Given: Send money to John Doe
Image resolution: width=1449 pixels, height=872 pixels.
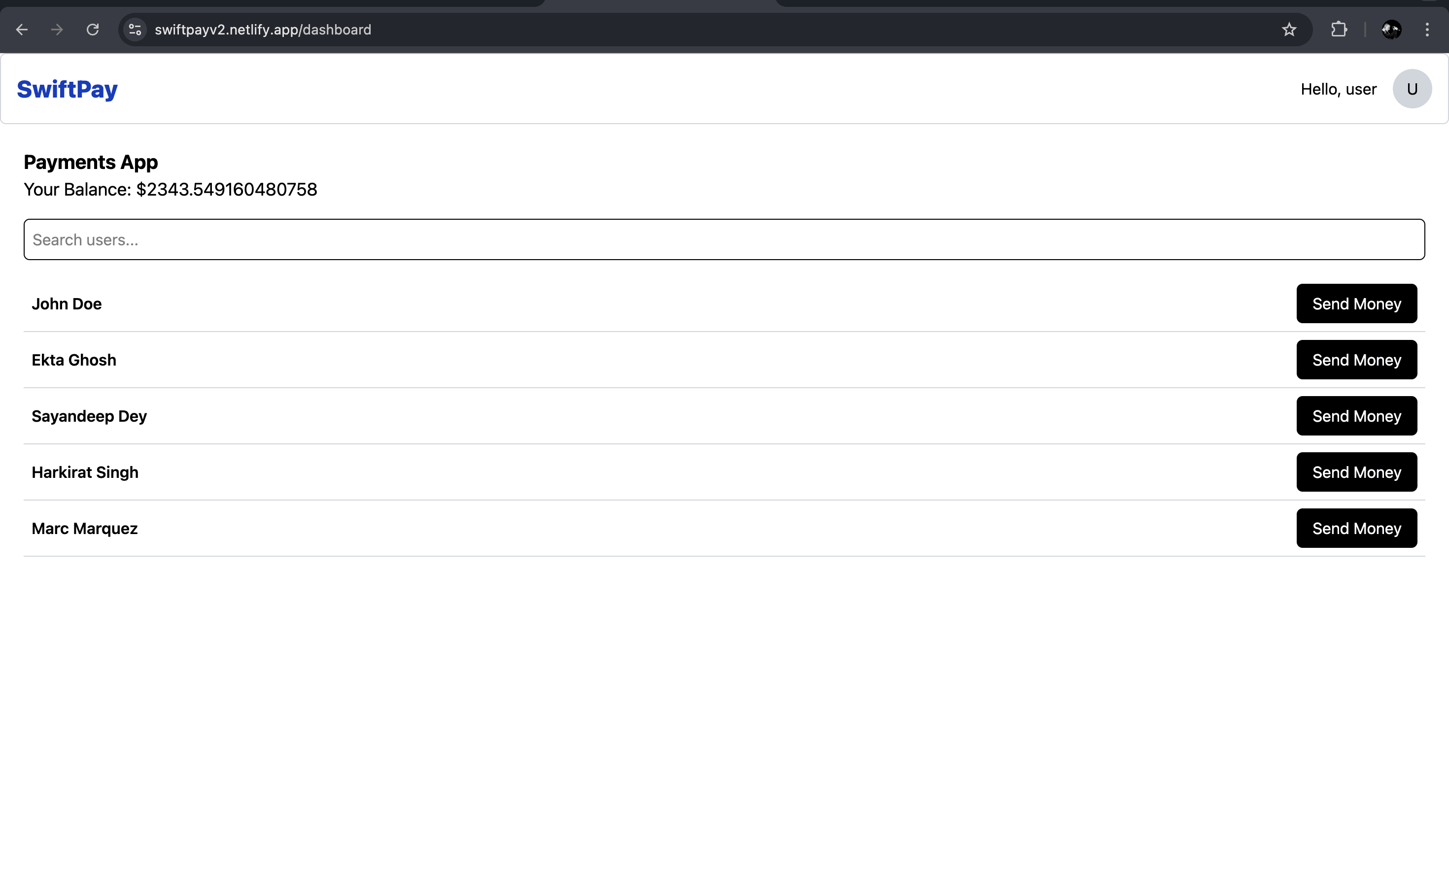Looking at the screenshot, I should [1356, 304].
